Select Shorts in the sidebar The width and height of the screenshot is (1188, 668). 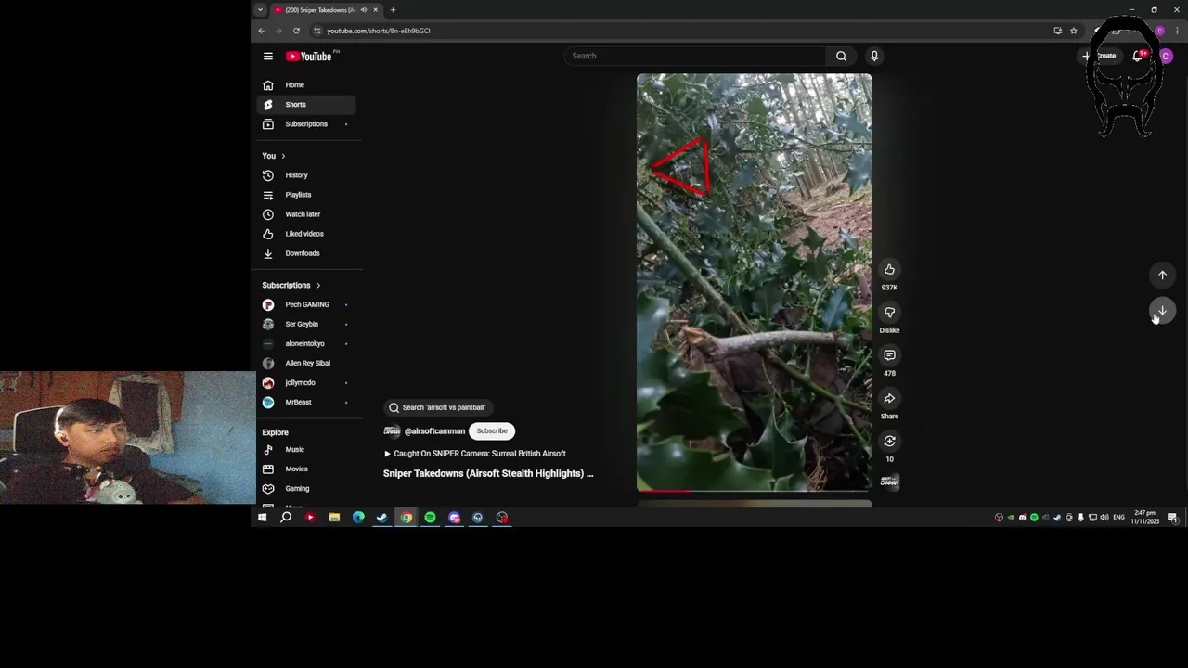[x=306, y=105]
